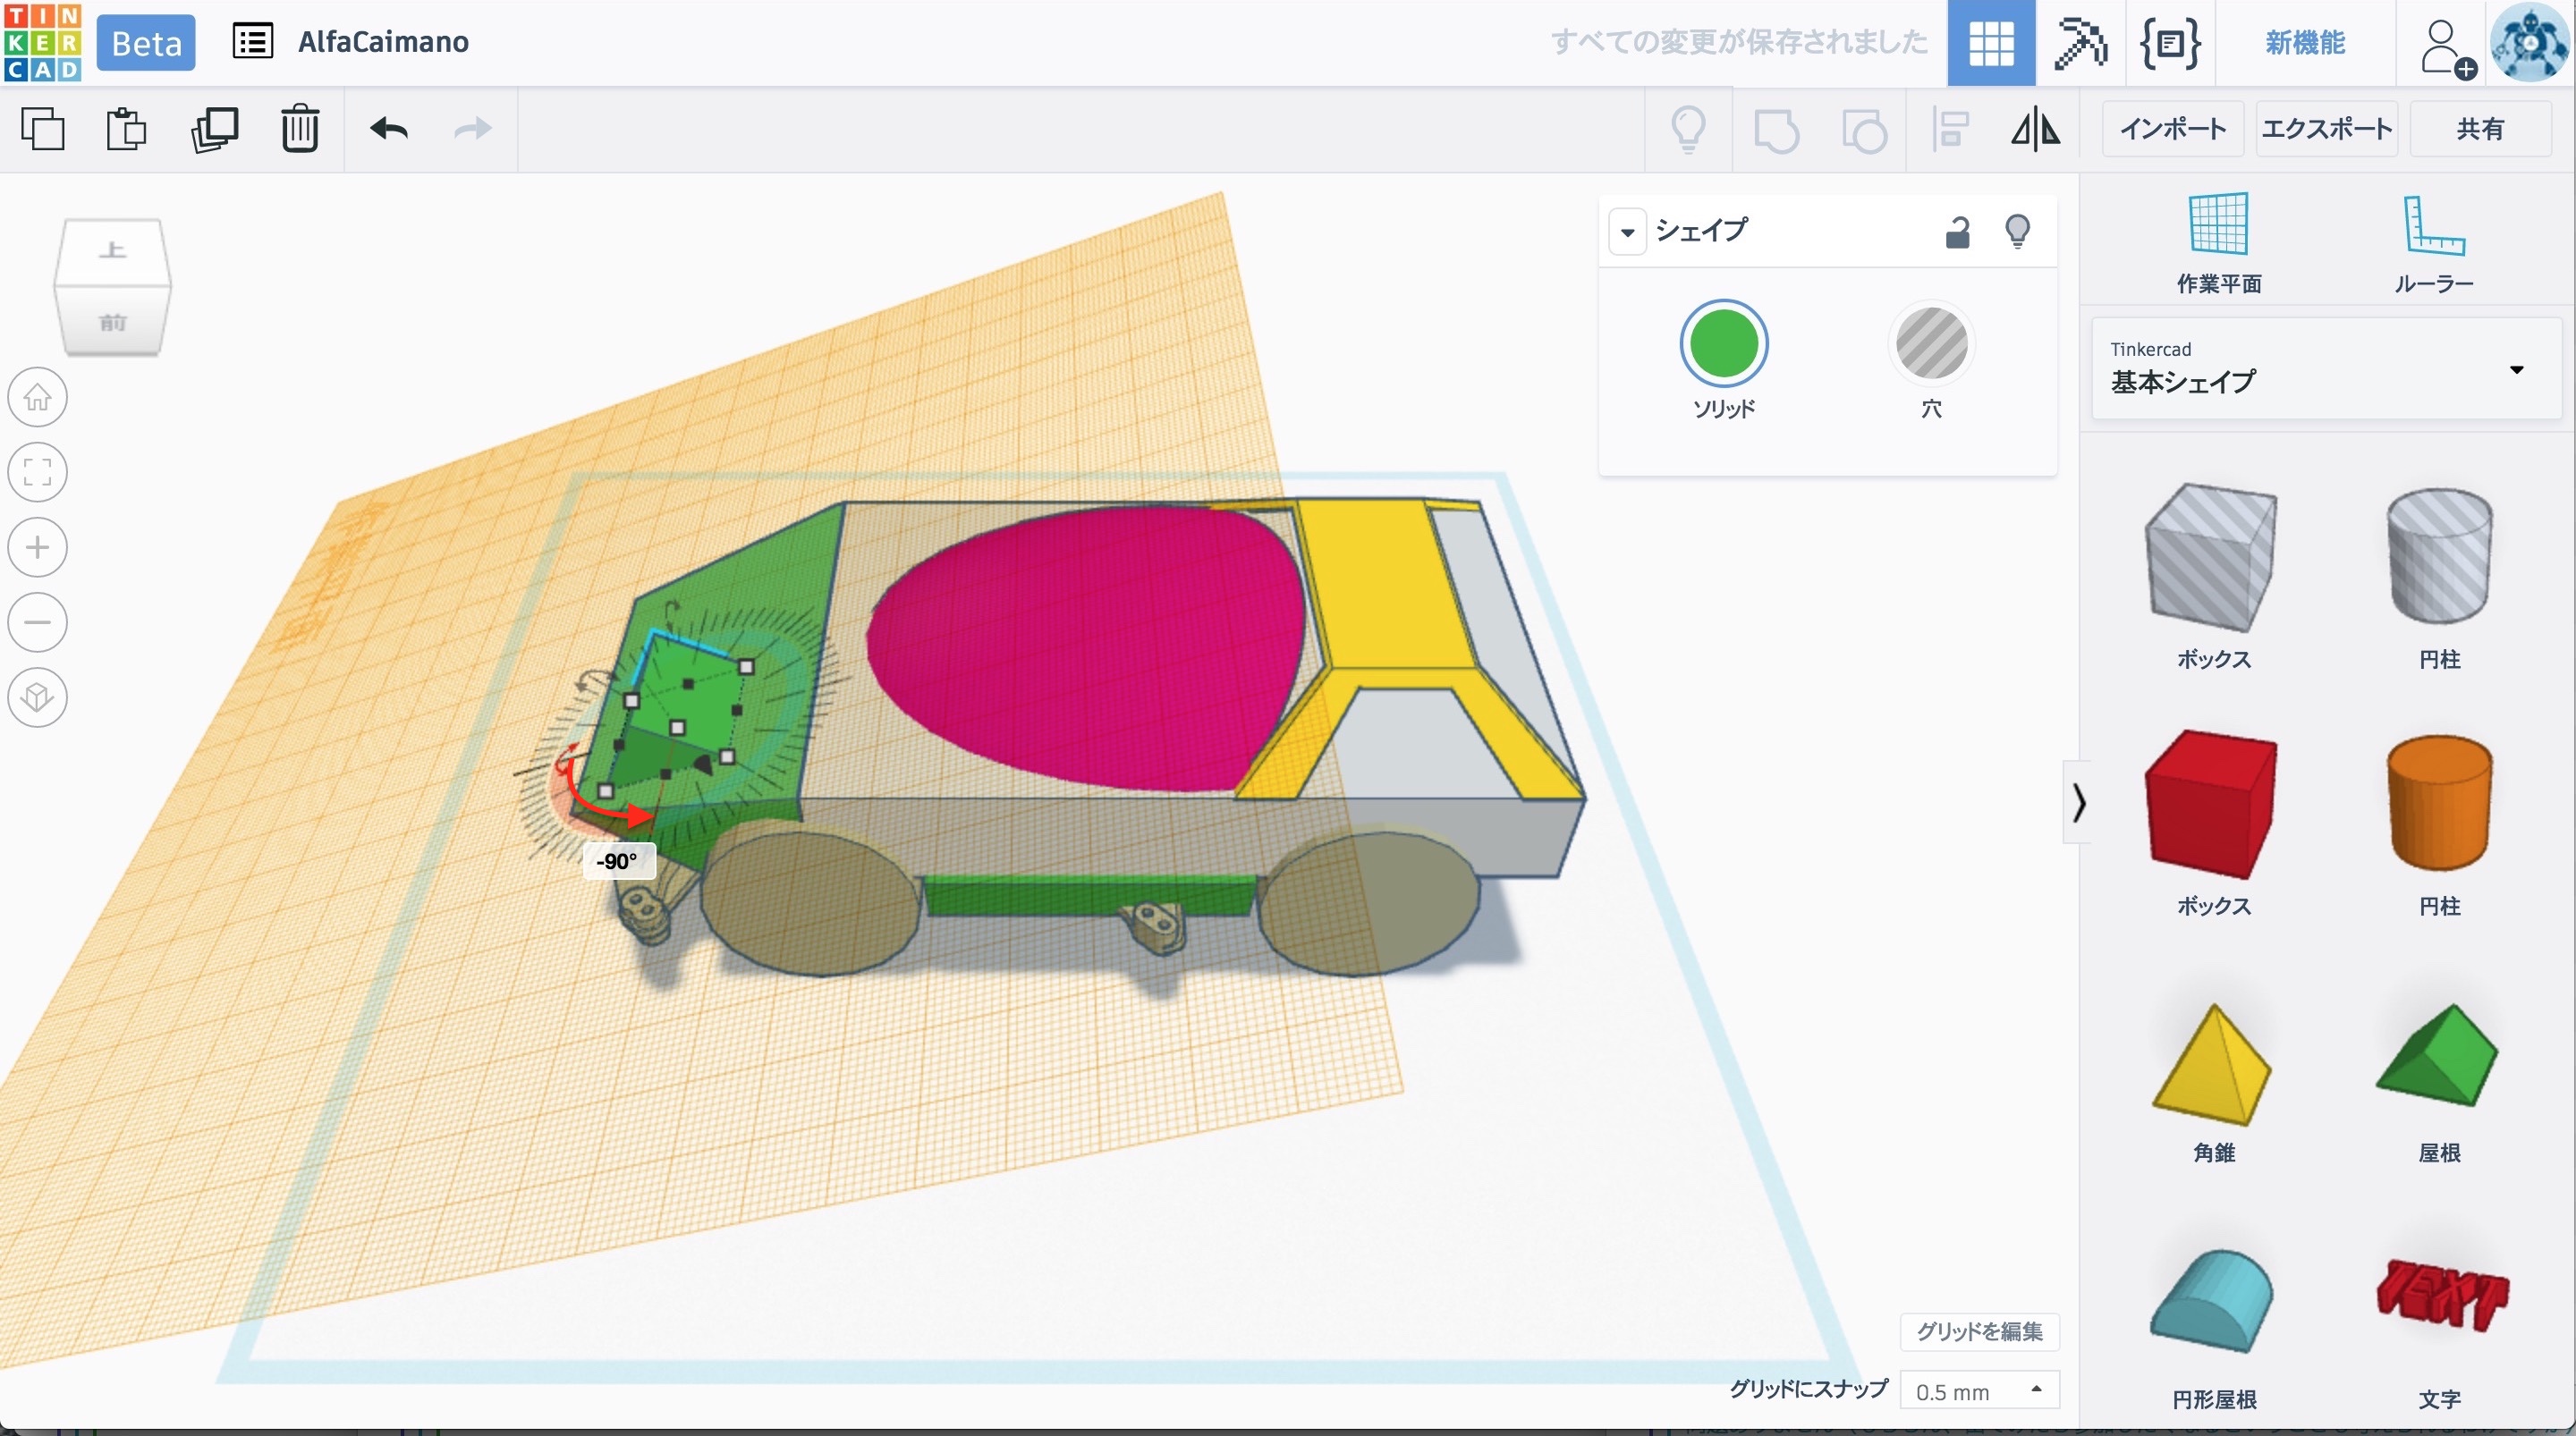Click the fit view to selection icon
This screenshot has width=2576, height=1436.
pos(38,472)
